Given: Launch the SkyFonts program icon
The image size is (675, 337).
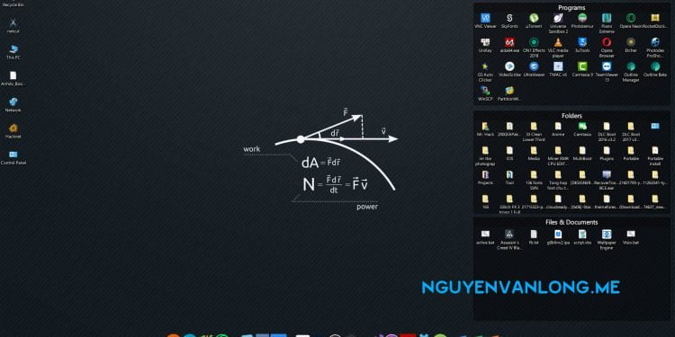Looking at the screenshot, I should [x=509, y=21].
